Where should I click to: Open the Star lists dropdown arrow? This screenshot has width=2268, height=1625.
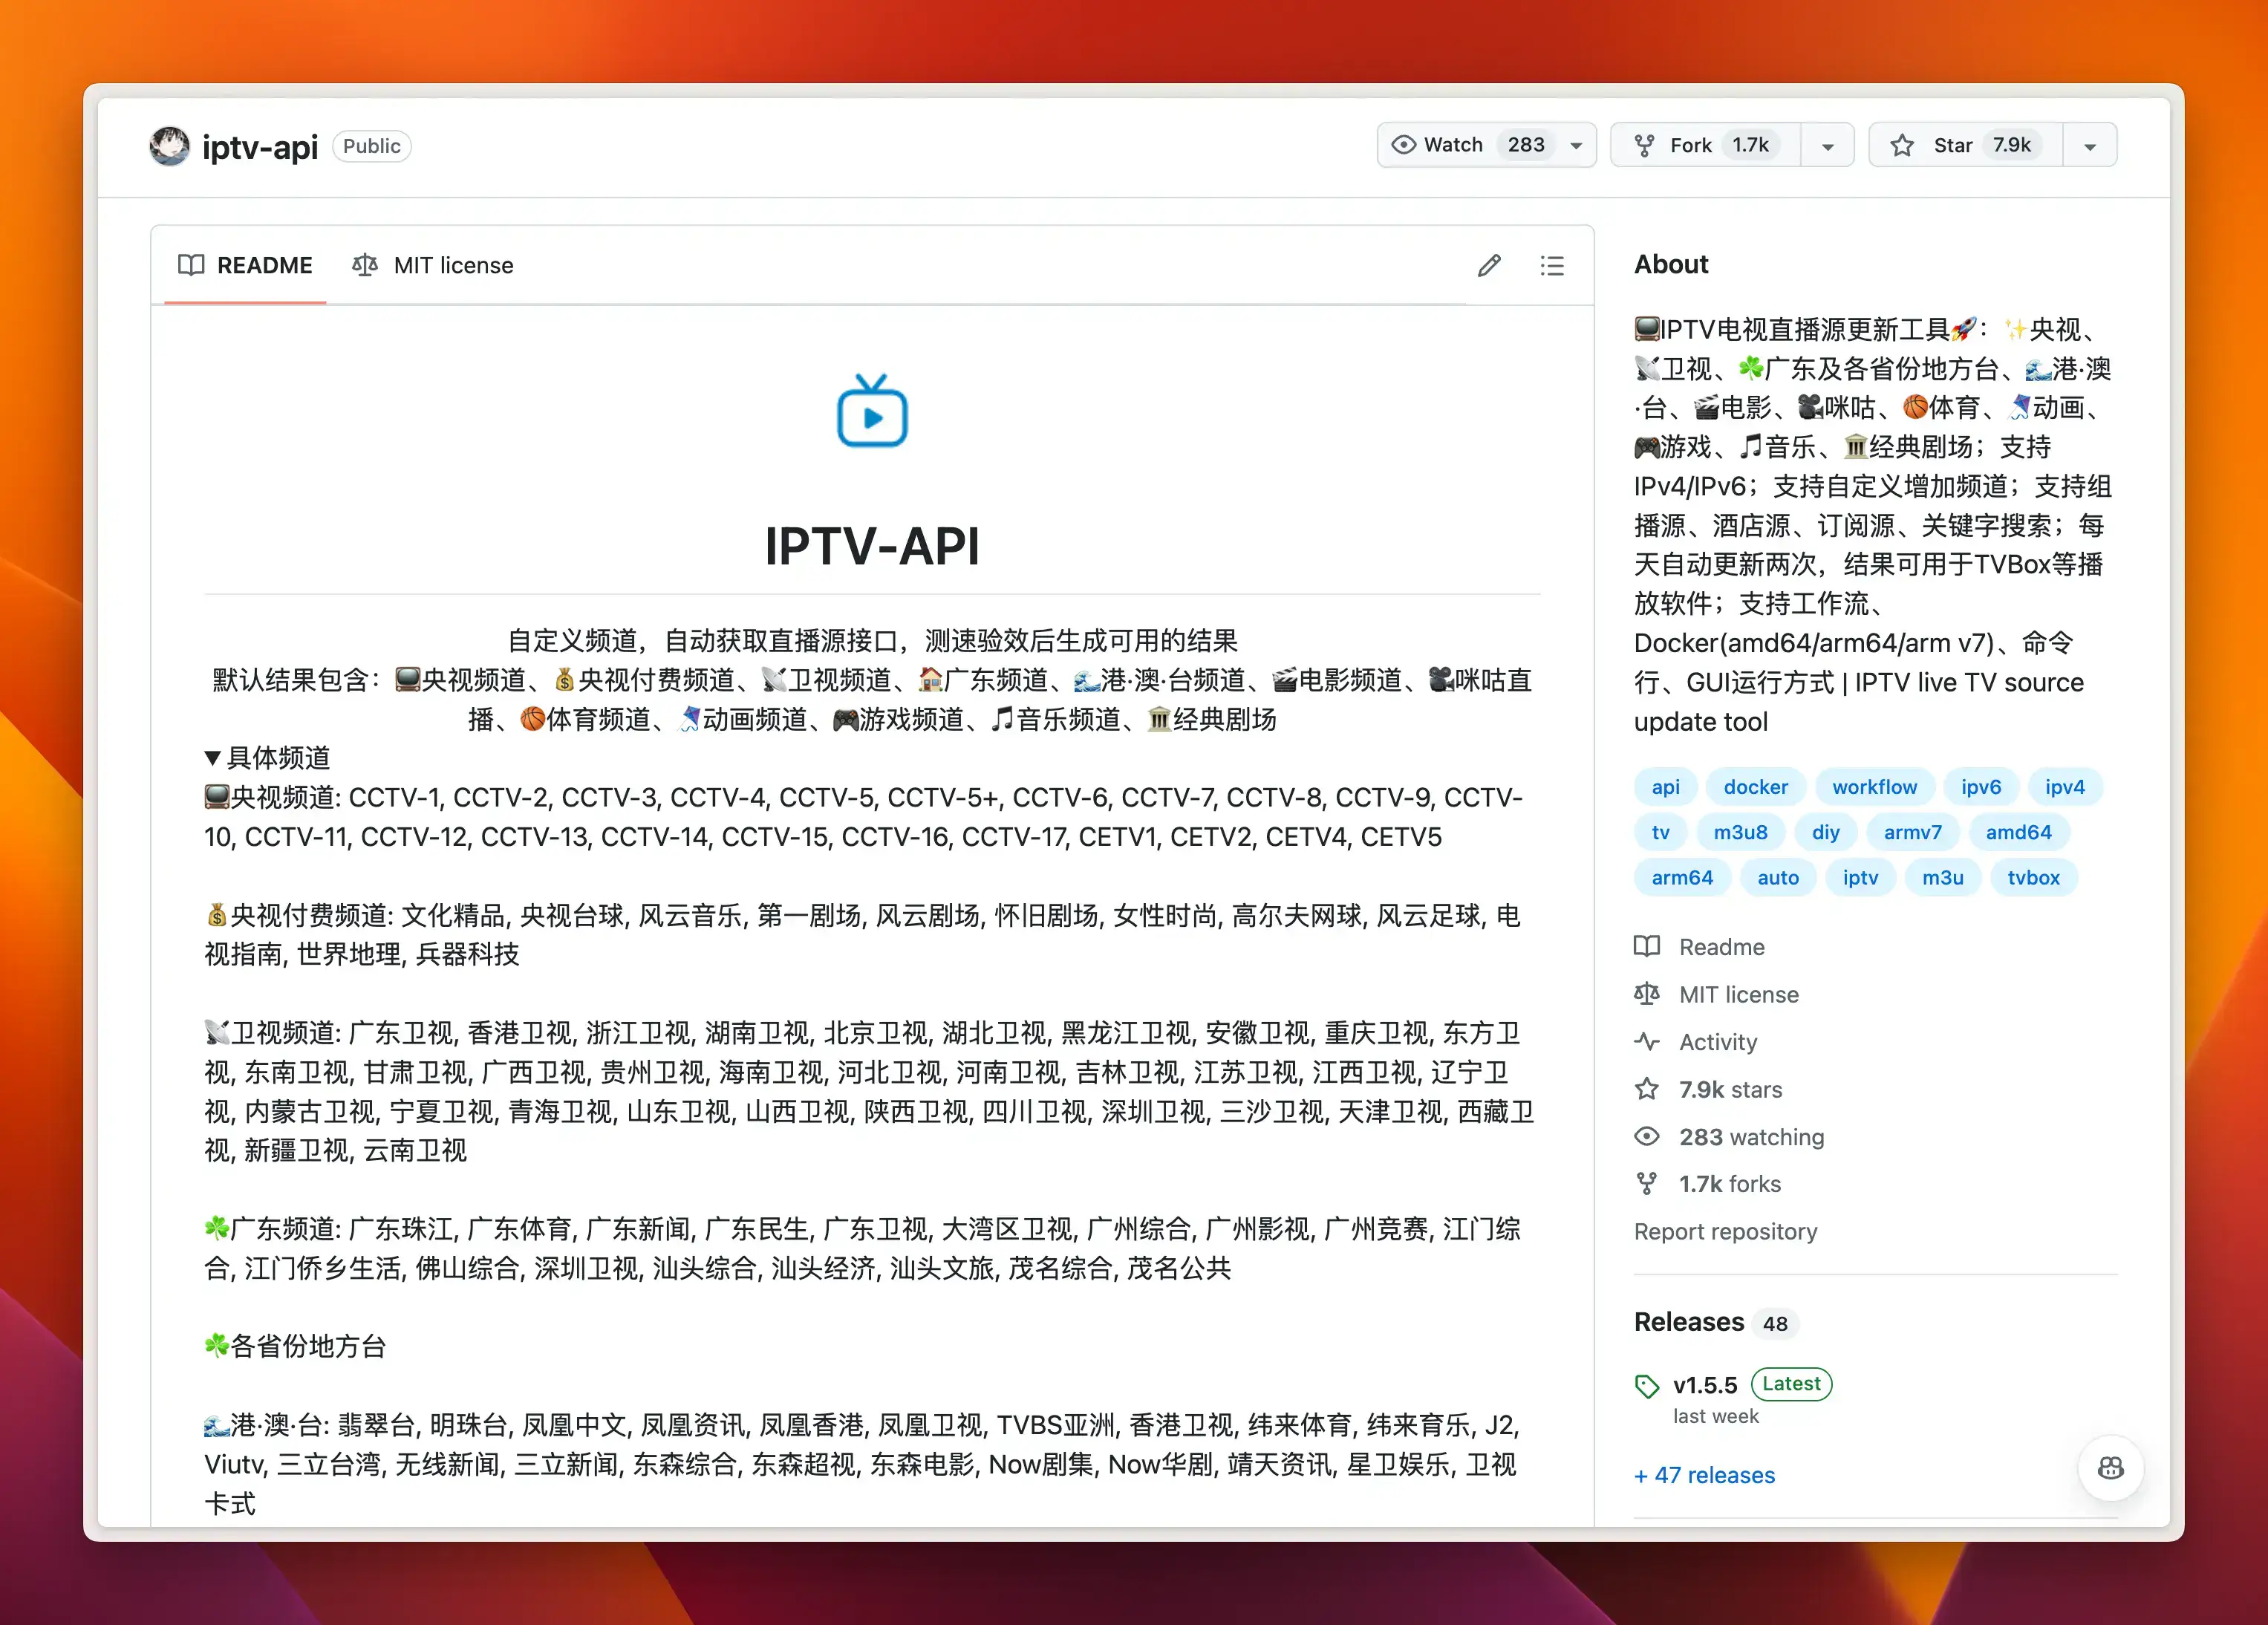tap(2090, 146)
